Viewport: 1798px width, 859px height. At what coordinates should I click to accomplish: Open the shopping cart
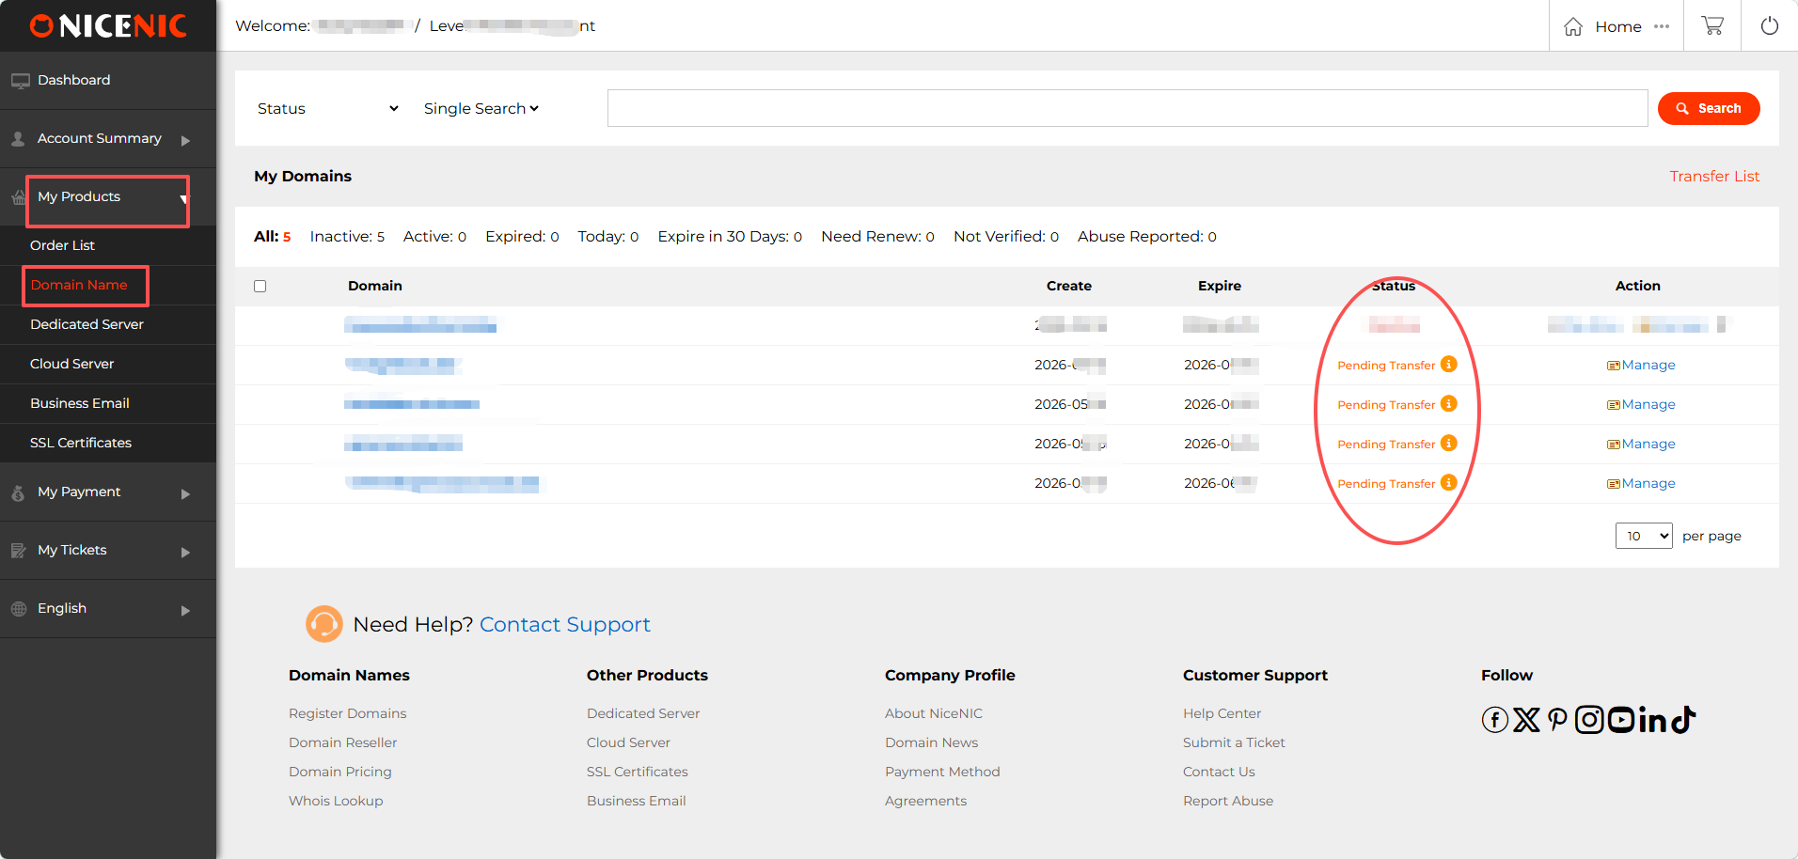pos(1712,25)
